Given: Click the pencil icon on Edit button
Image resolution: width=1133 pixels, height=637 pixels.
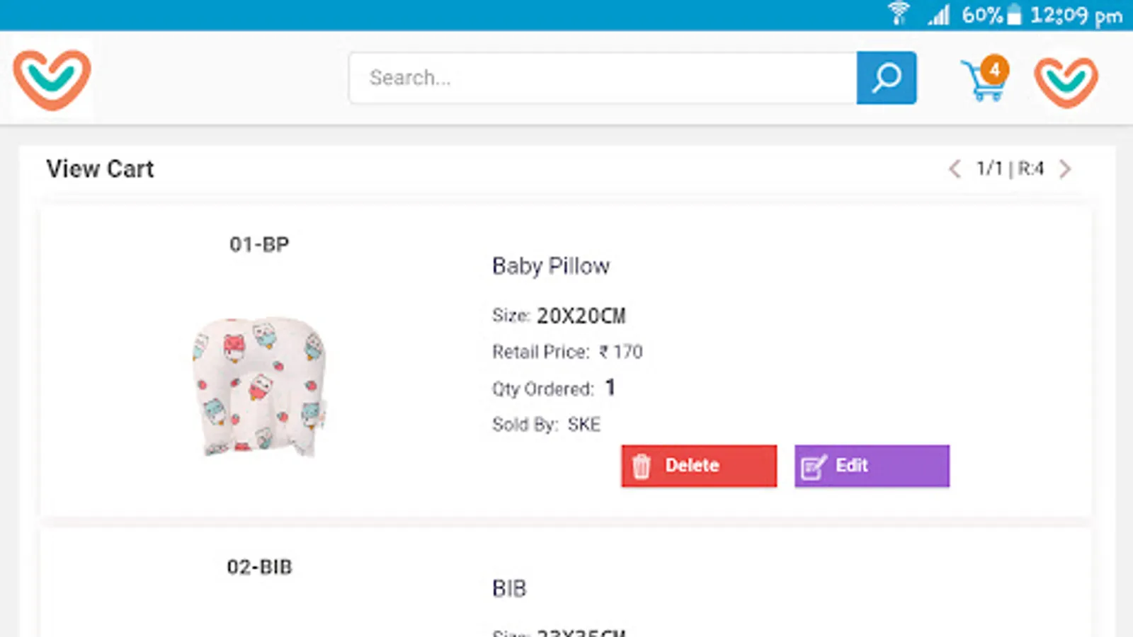Looking at the screenshot, I should (813, 466).
